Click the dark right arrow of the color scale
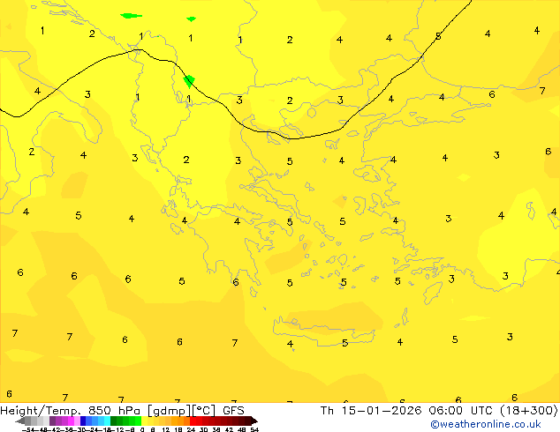The height and width of the screenshot is (432, 560). click(x=254, y=421)
